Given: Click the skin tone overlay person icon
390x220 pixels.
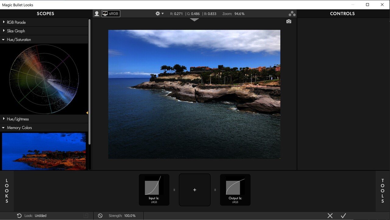Looking at the screenshot, I should [x=97, y=14].
